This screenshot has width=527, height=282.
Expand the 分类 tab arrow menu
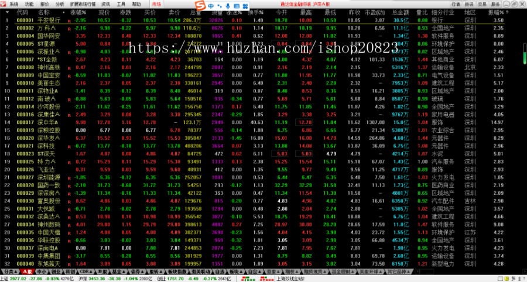click(16, 271)
